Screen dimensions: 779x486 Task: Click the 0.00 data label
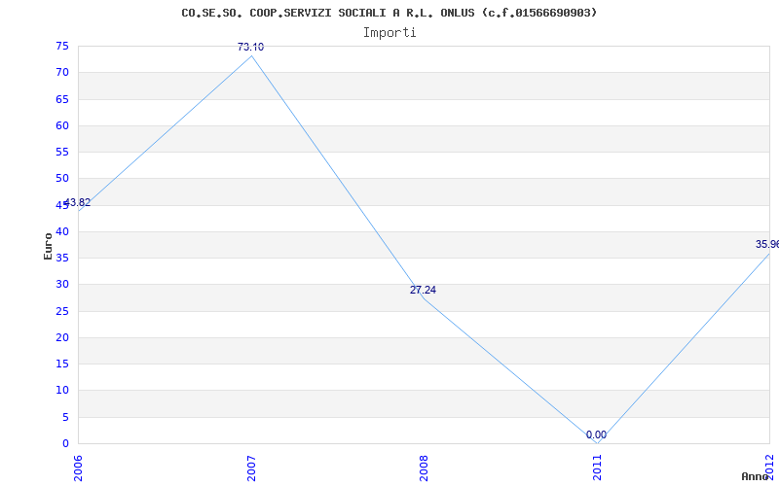coord(596,434)
